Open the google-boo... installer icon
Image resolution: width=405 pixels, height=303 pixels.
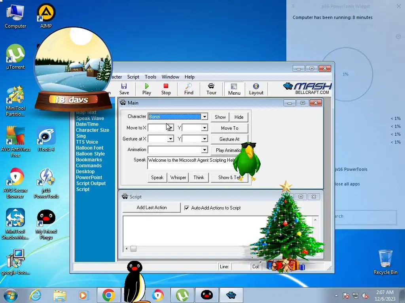coord(15,262)
